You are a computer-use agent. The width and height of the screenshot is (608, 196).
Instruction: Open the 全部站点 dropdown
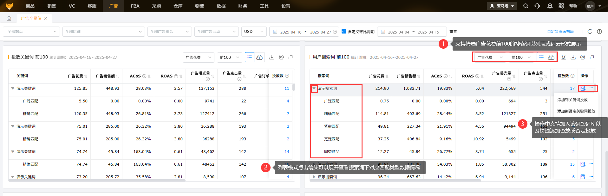[31, 32]
